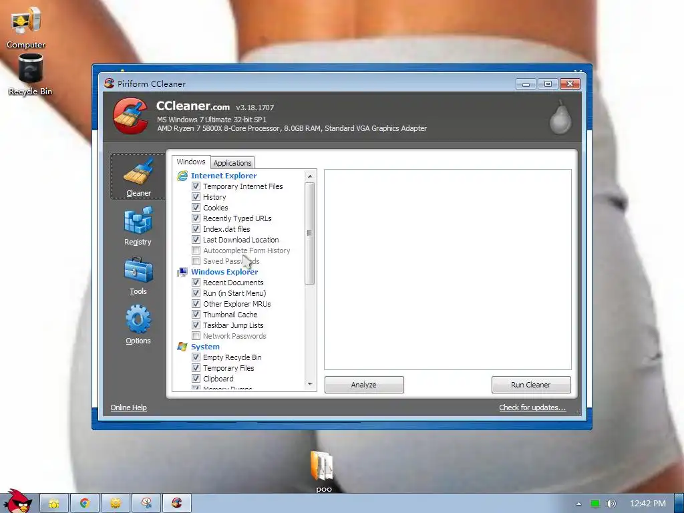The image size is (684, 513).
Task: Toggle Other Explorer MRUs checkbox
Action: (196, 304)
